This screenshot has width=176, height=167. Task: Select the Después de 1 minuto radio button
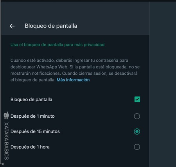[137, 116]
